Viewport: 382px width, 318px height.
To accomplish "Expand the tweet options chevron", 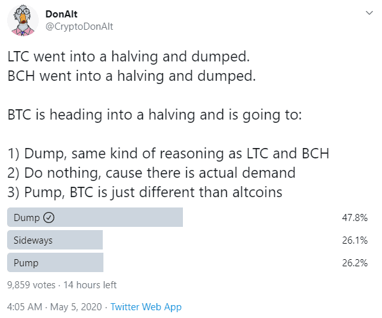I will tap(369, 13).
